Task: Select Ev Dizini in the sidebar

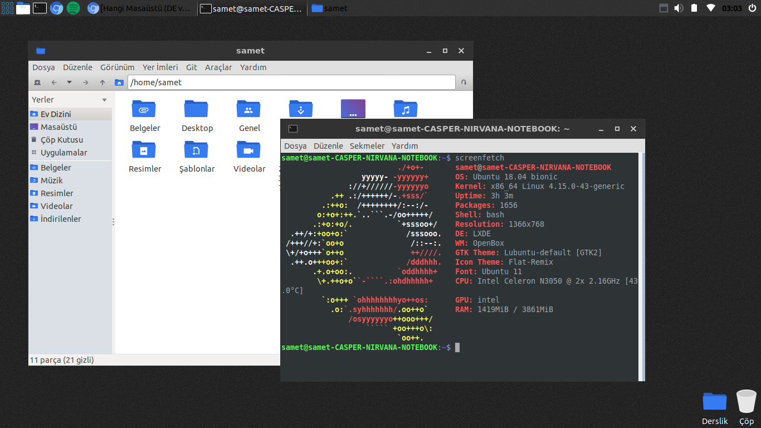Action: coord(70,114)
